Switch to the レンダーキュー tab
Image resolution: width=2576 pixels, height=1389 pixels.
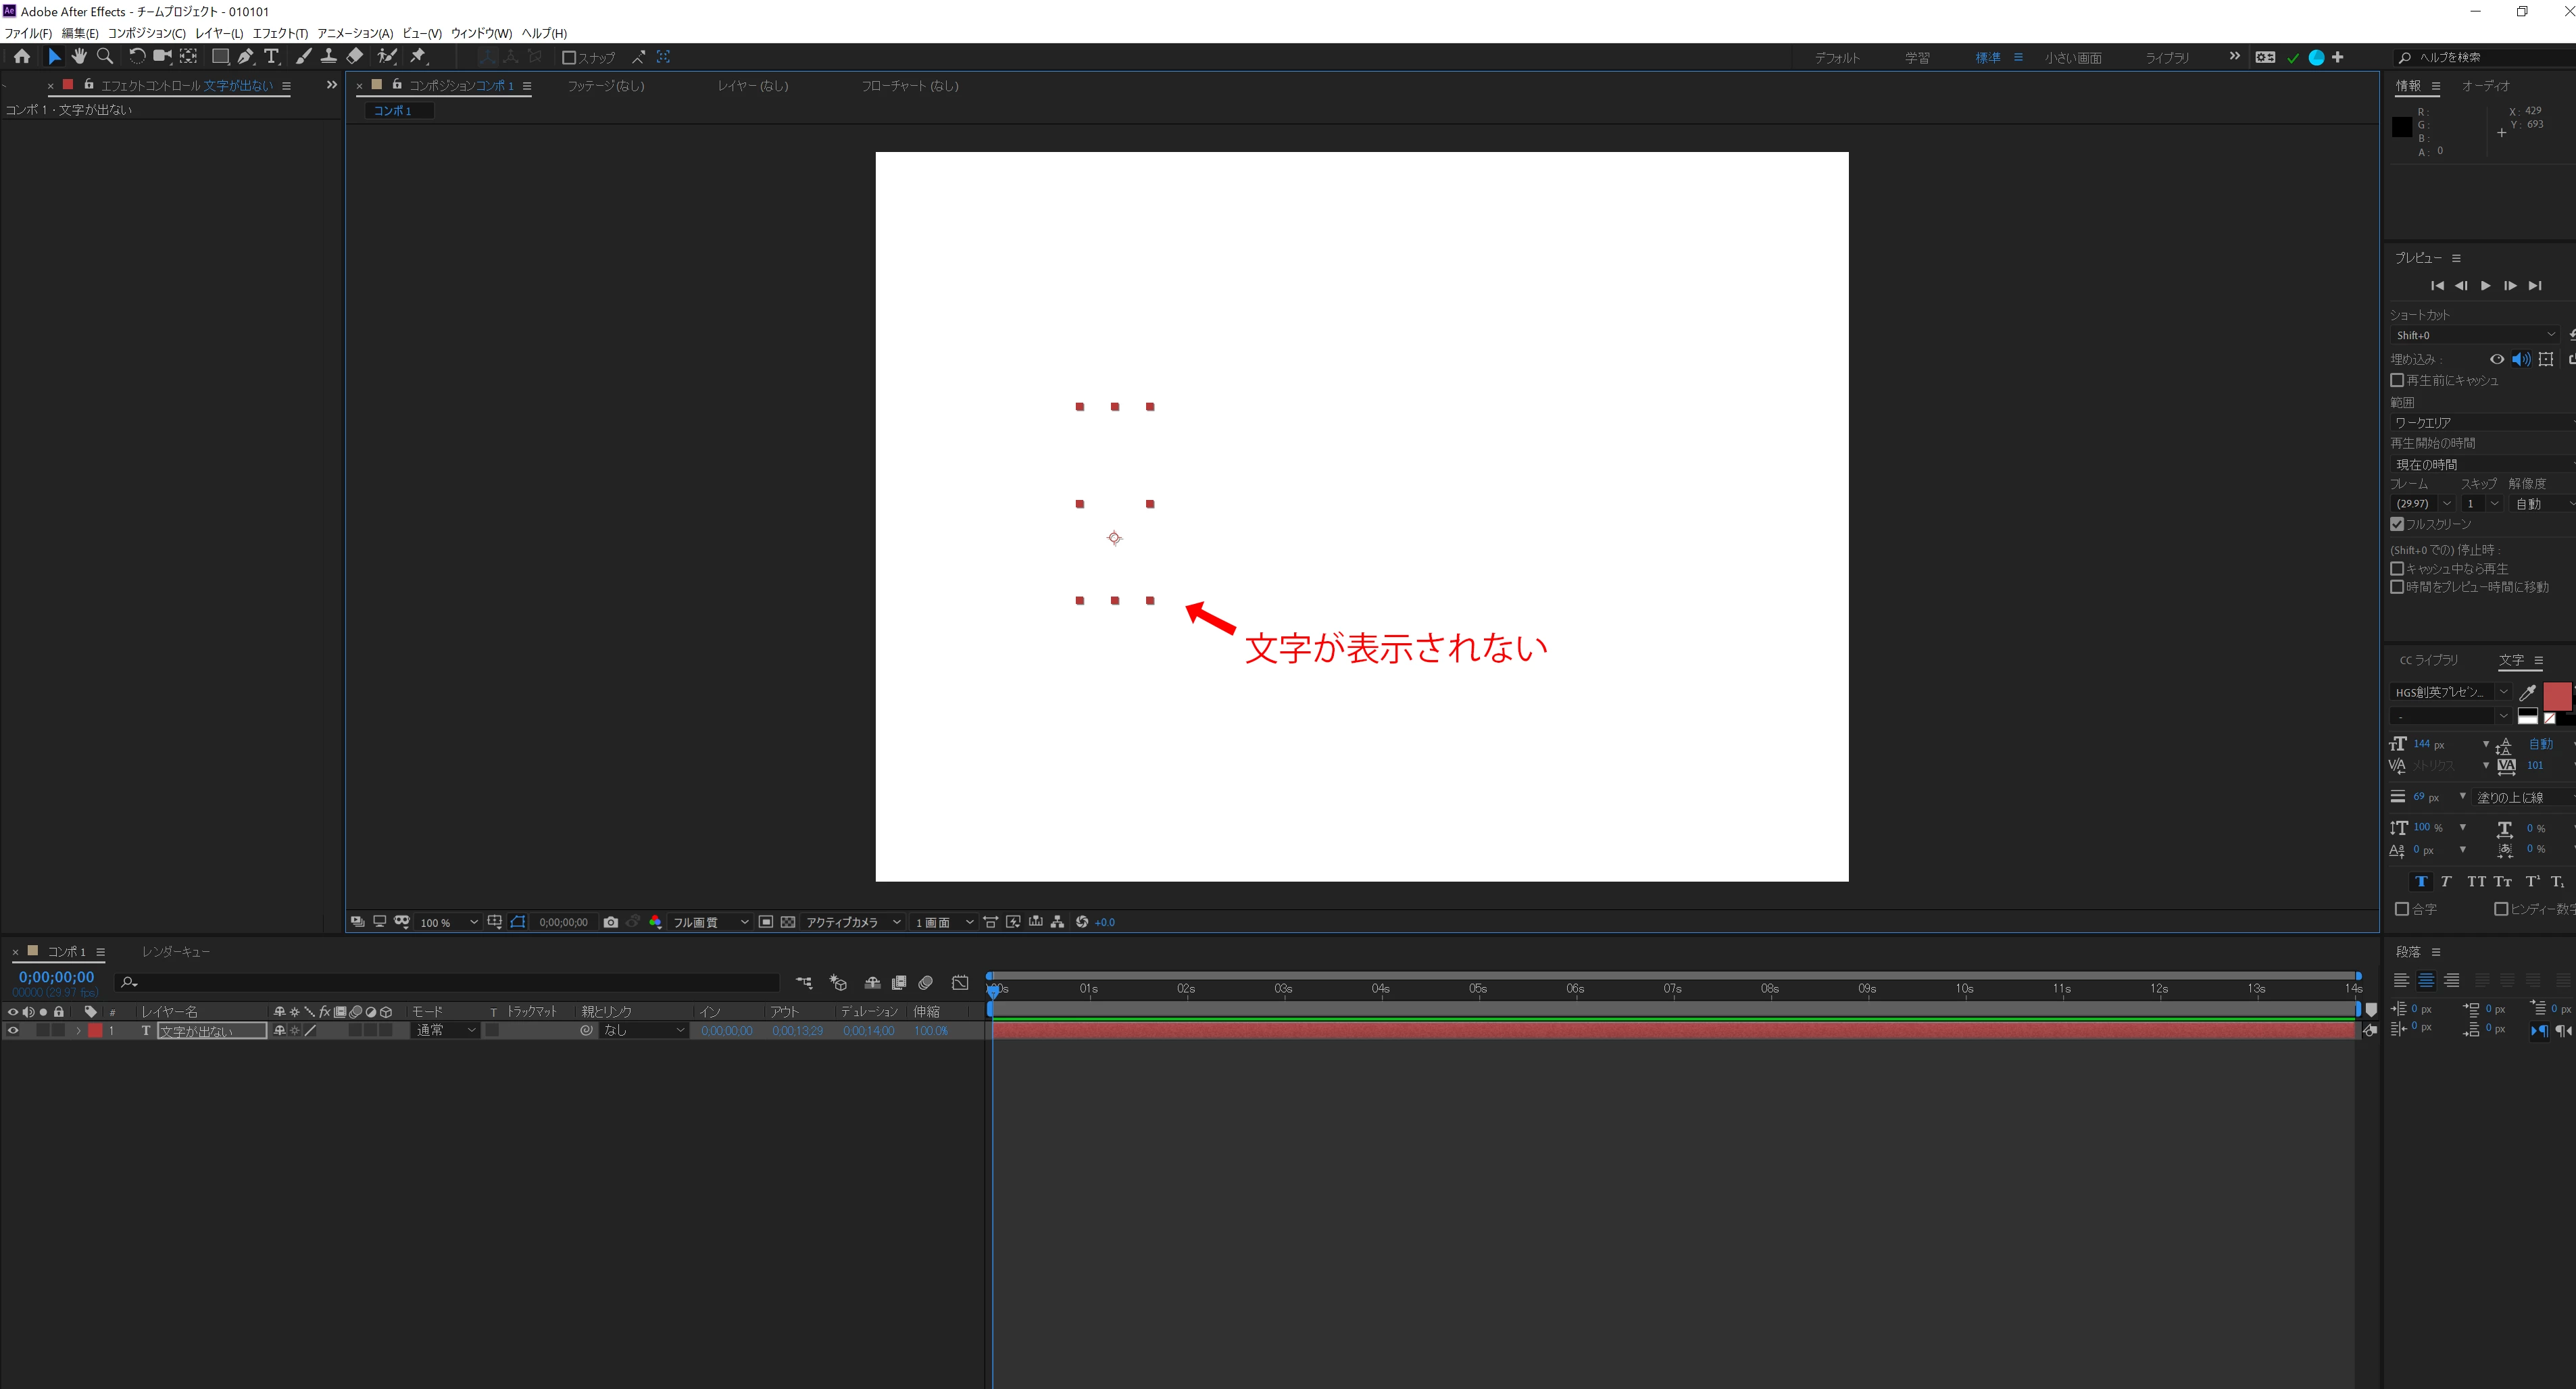tap(176, 951)
